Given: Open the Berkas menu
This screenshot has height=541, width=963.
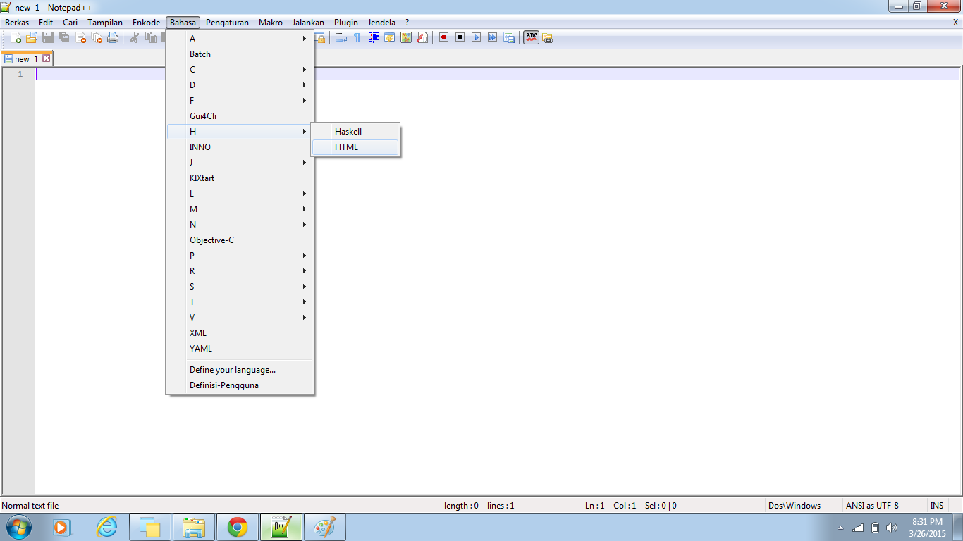Looking at the screenshot, I should (17, 23).
